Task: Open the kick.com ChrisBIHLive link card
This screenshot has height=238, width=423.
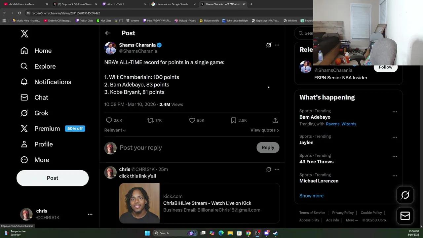Action: point(199,203)
